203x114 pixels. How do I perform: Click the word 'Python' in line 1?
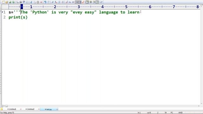pos(39,12)
